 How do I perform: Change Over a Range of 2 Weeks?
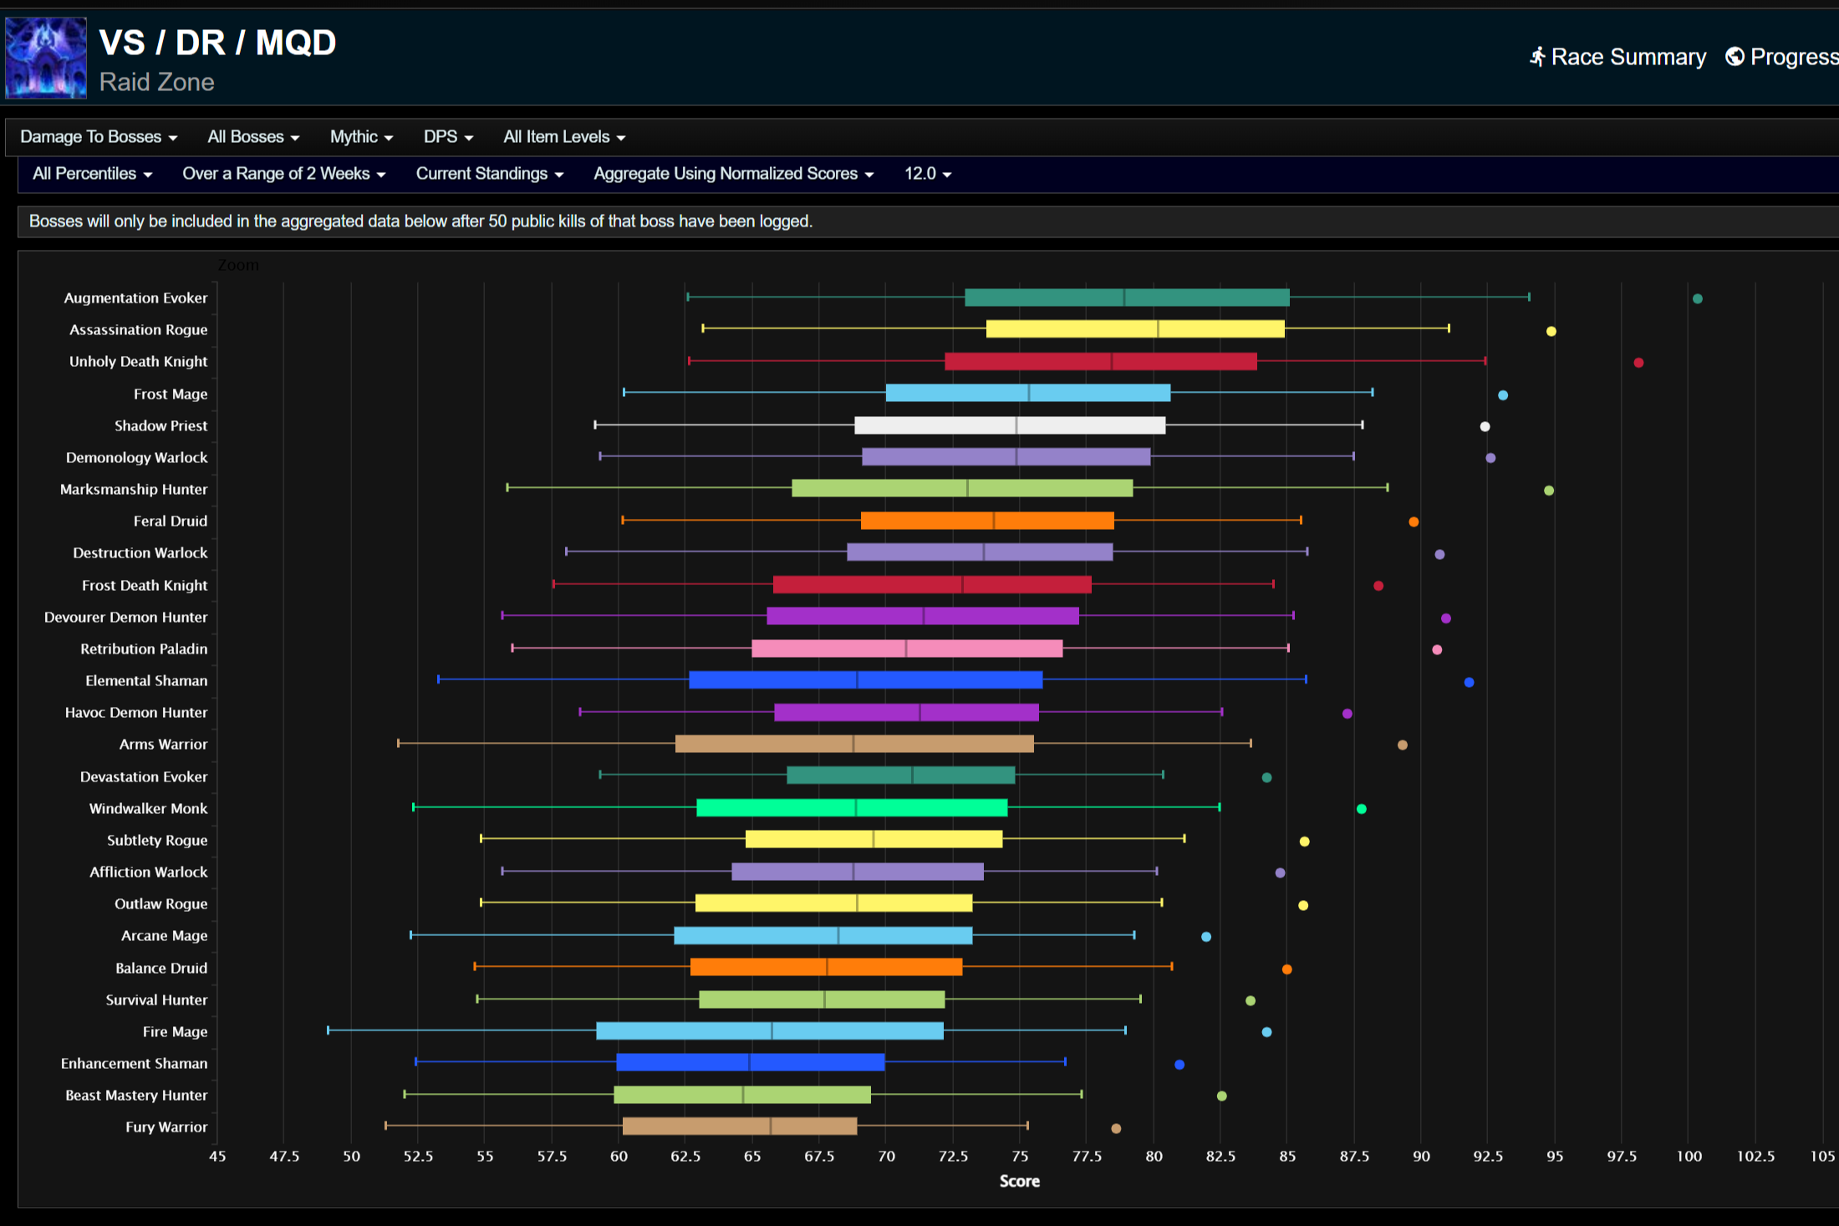pos(283,174)
